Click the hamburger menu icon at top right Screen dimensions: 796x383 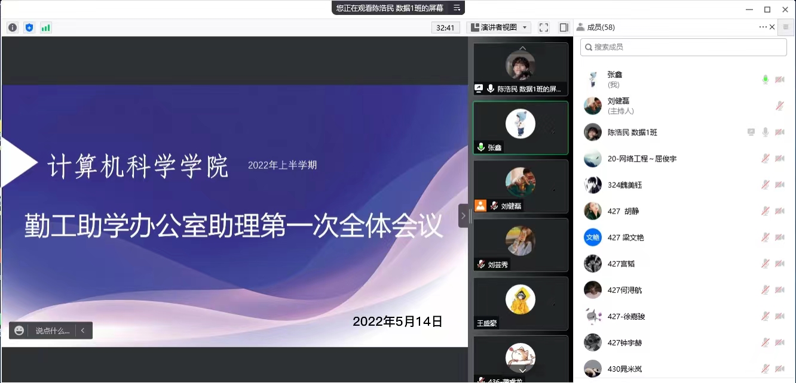[x=786, y=27]
